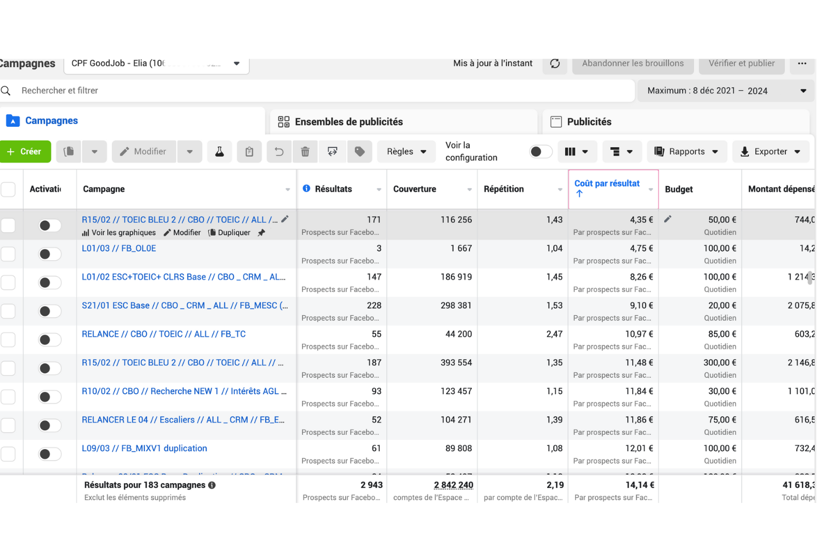
Task: Open the Règles dropdown menu
Action: tap(406, 152)
